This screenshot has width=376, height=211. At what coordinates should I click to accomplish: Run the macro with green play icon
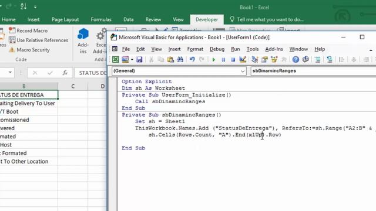click(x=214, y=60)
